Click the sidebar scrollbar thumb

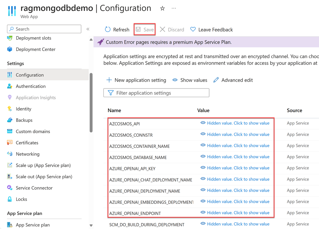click(x=91, y=103)
